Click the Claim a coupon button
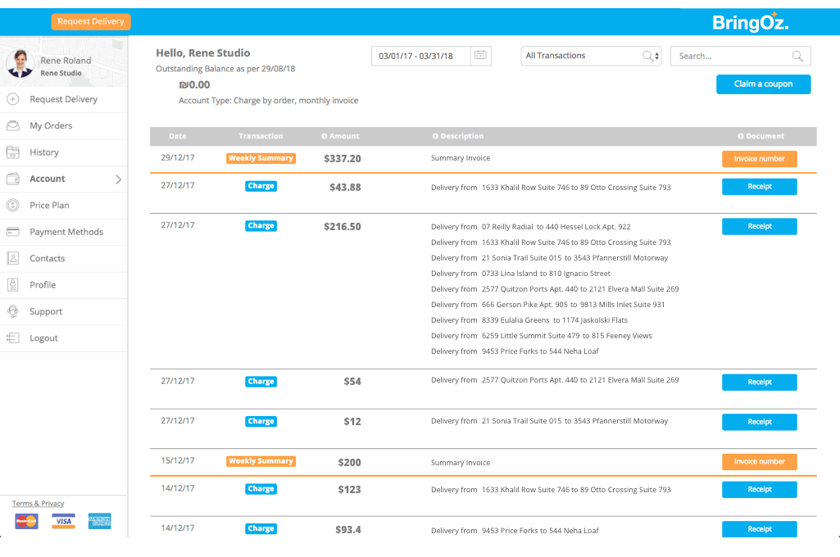Viewport: 840px width, 557px height. 763,84
